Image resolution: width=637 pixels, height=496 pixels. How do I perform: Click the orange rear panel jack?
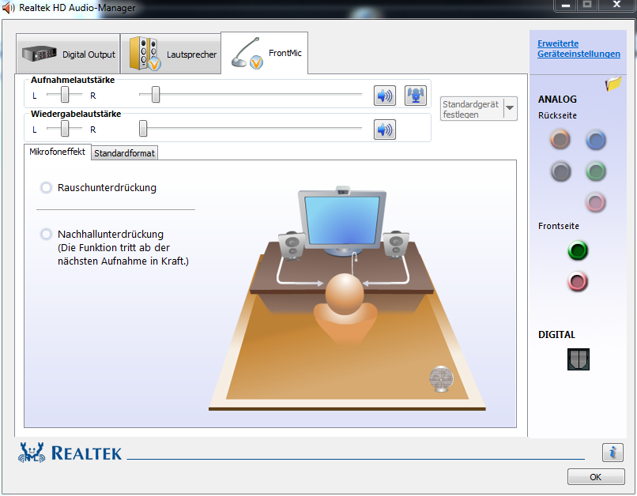[560, 140]
